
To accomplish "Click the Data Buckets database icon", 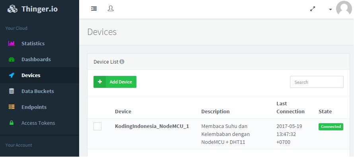I will [12, 91].
